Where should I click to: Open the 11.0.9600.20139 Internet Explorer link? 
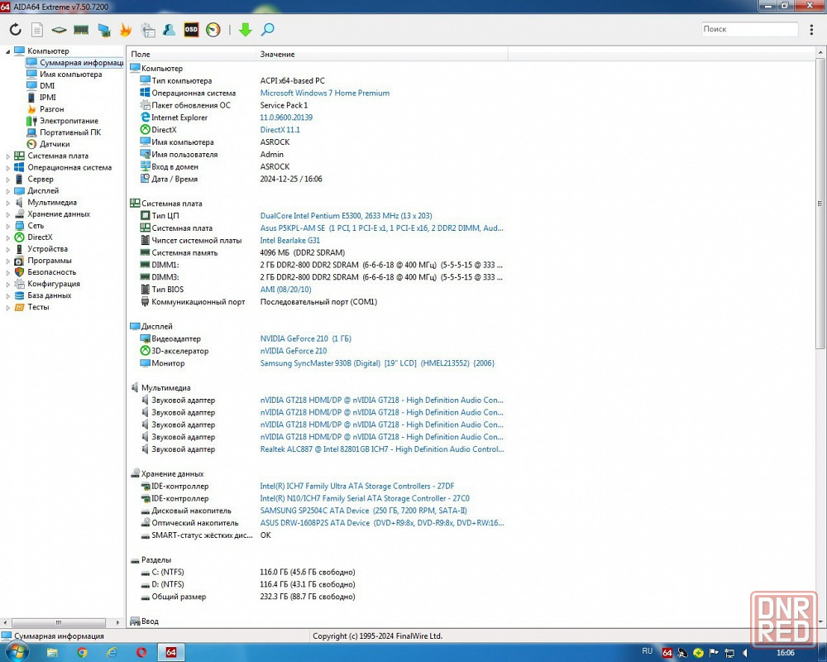click(286, 118)
